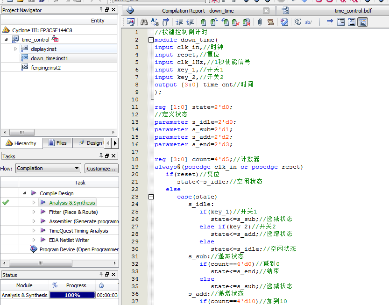389x305 pixels.
Task: Switch to the Files tab
Action: coord(57,143)
